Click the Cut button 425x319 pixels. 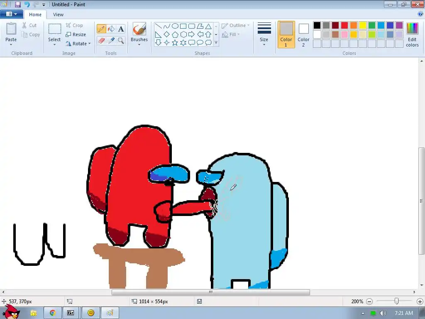click(x=29, y=25)
